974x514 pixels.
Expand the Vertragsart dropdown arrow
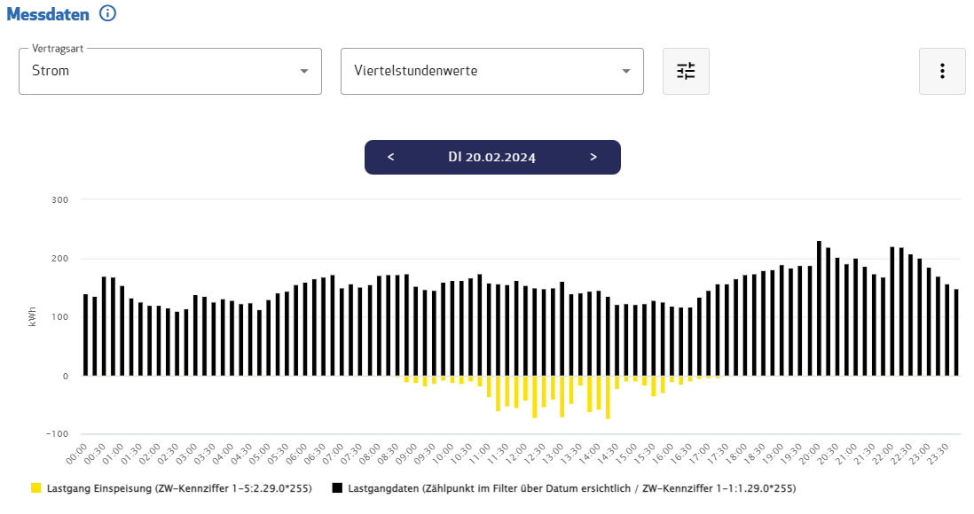pyautogui.click(x=304, y=71)
